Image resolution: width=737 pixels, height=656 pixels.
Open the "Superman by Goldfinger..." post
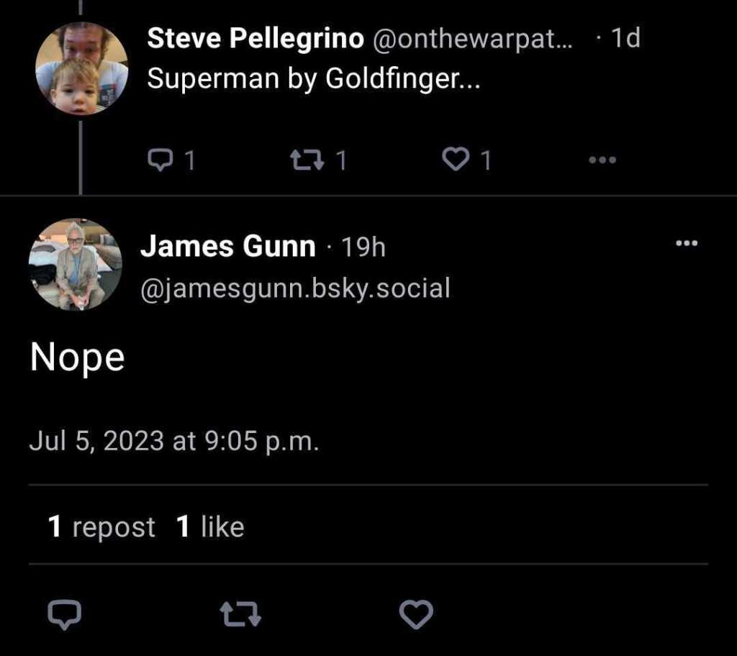[313, 79]
